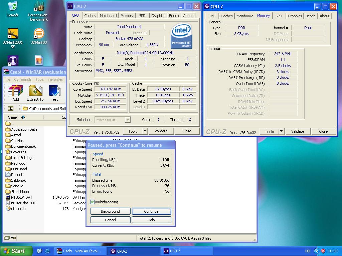
Task: Select the SendTo folder
Action: (x=14, y=186)
